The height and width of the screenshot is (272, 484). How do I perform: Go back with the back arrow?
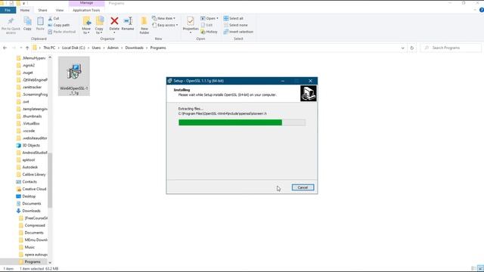[5, 48]
